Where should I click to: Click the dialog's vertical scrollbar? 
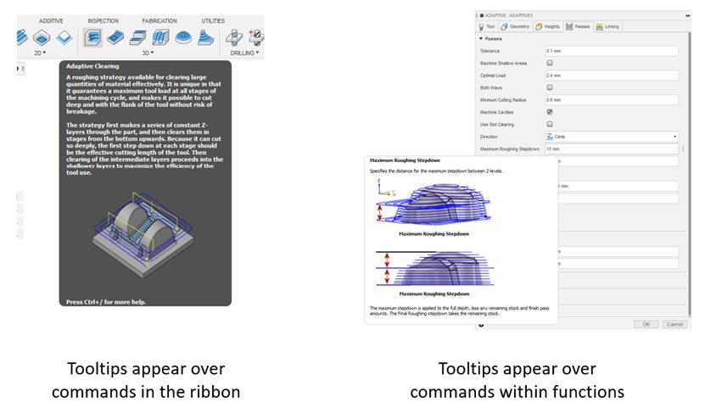point(689,173)
